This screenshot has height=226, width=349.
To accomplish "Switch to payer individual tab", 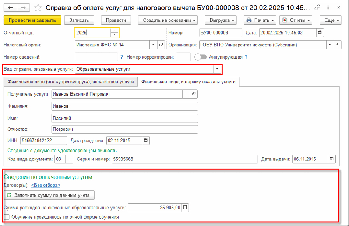I will [70, 82].
